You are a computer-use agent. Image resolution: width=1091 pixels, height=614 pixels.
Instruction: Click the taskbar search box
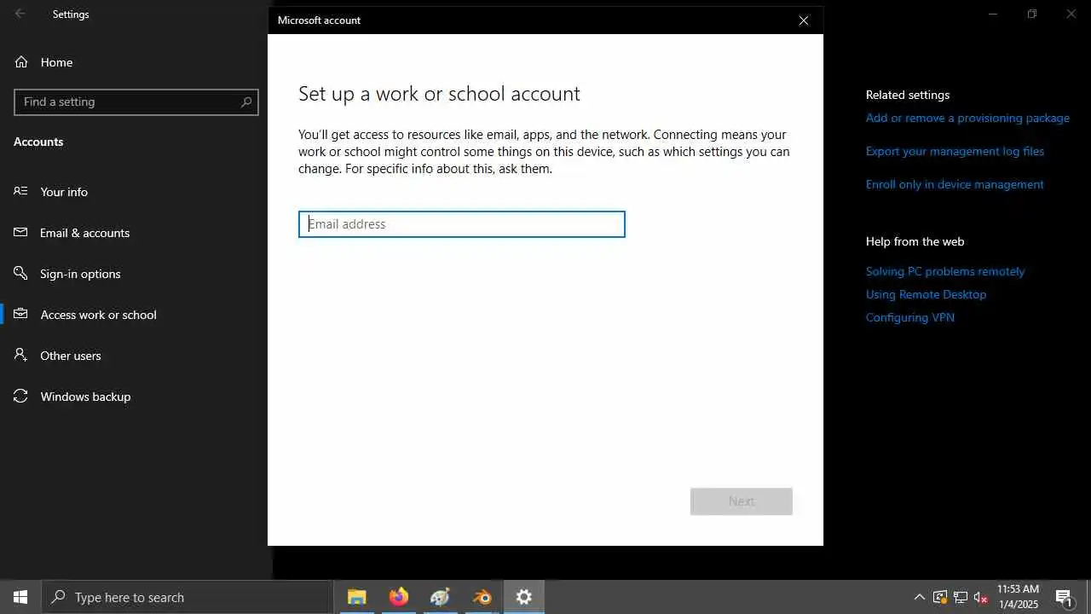[x=187, y=597]
